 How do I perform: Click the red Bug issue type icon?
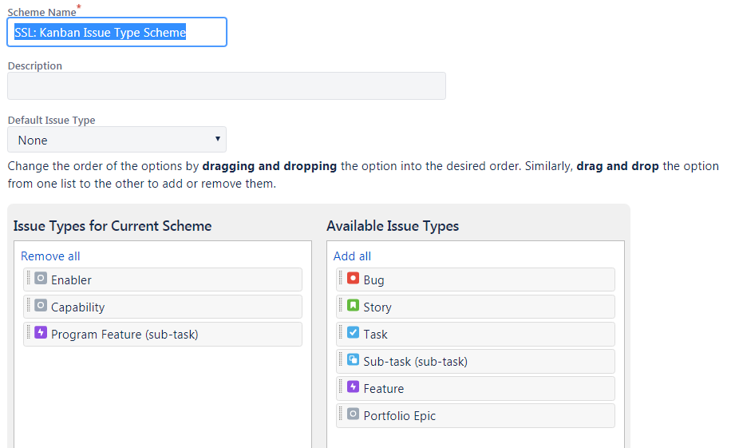coord(354,279)
